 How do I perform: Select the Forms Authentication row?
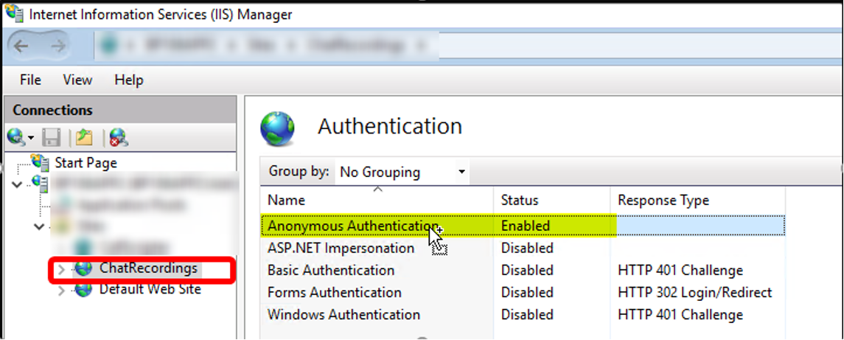pos(523,293)
